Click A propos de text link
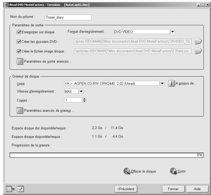 pyautogui.click(x=186, y=84)
